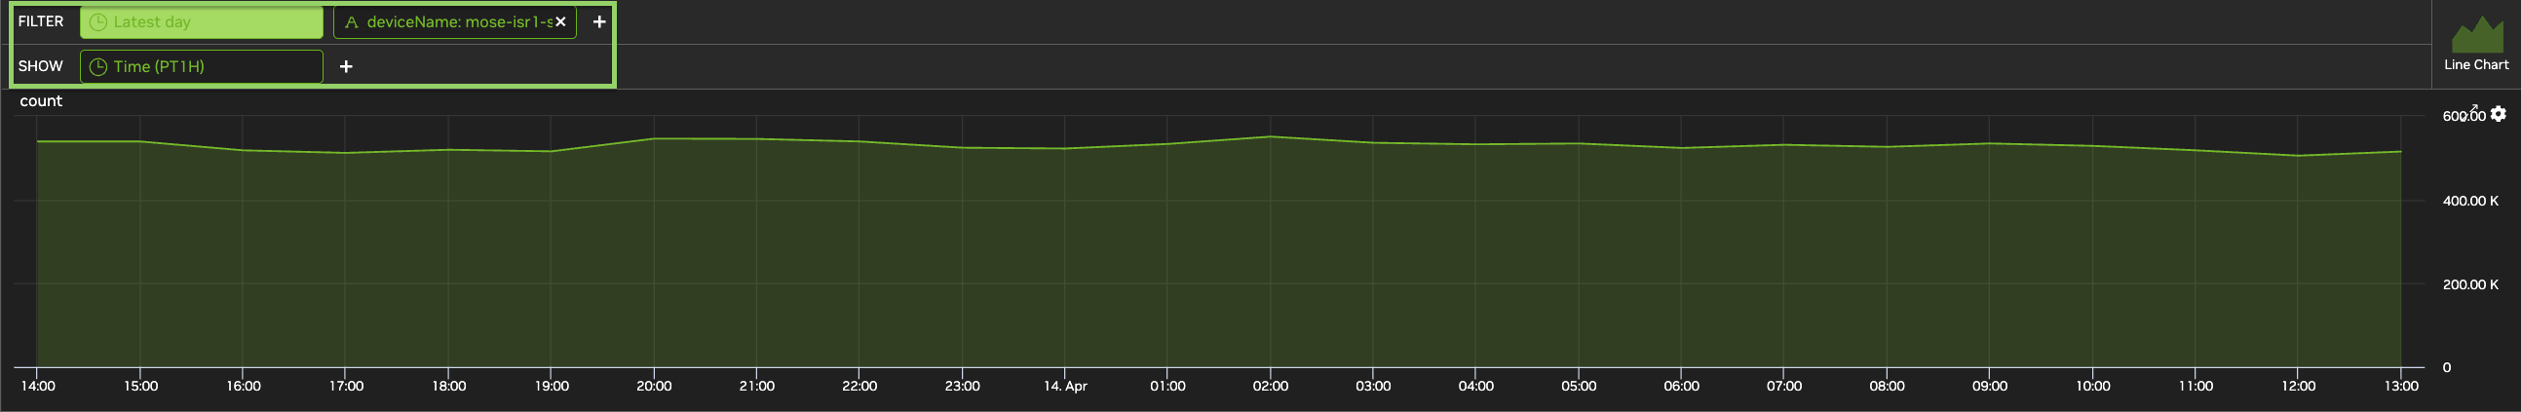Click the 23:00 x-axis label
Screen dimensions: 2521x412
point(962,386)
